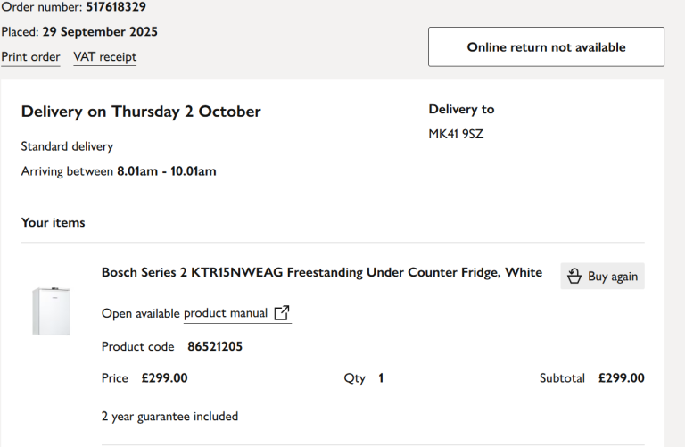Click the Your items heading
The width and height of the screenshot is (685, 447).
[54, 222]
